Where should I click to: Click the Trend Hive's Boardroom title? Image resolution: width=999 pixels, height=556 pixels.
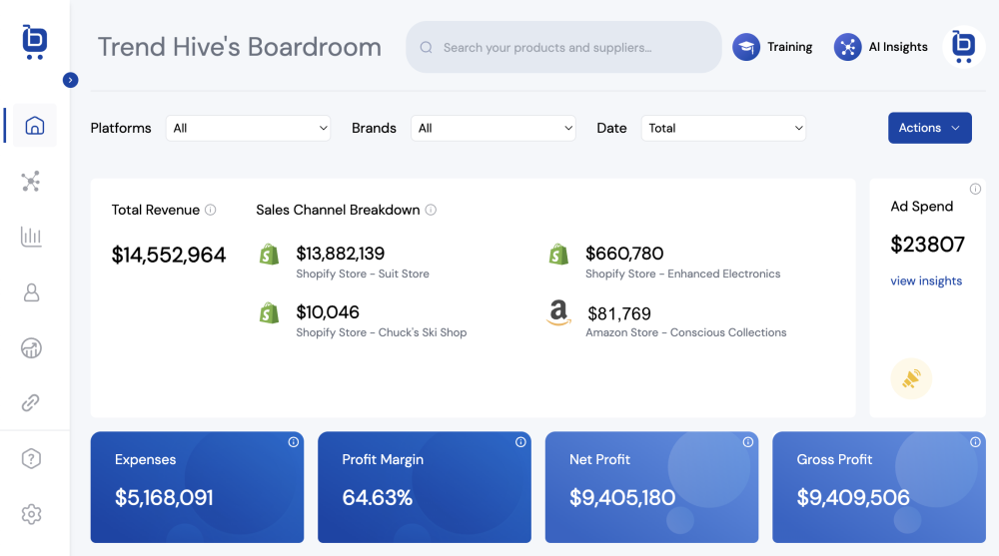pos(240,47)
